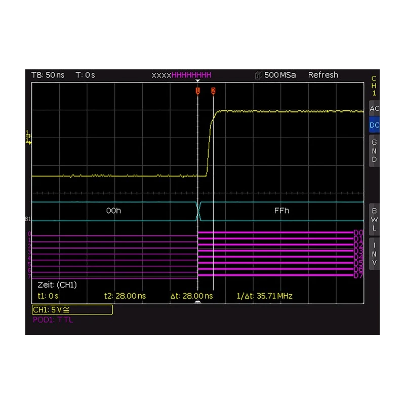Click cursor marker 2 flag
Screen dimensions: 405x405
pyautogui.click(x=213, y=91)
